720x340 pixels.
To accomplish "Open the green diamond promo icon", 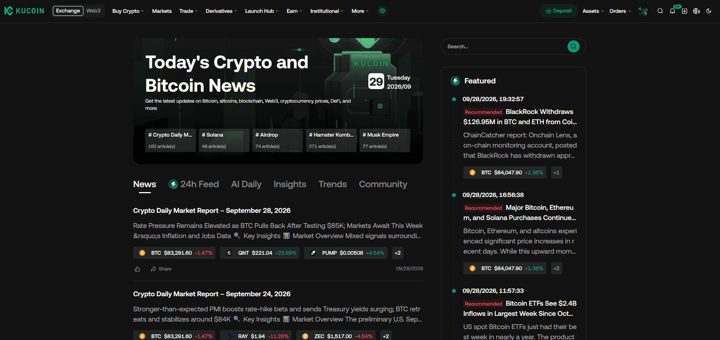I will point(382,11).
